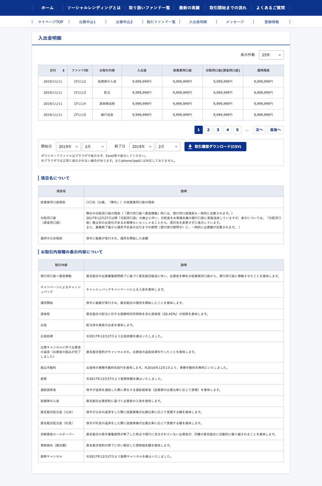Open the 表示件数 25件 dropdown

(271, 55)
